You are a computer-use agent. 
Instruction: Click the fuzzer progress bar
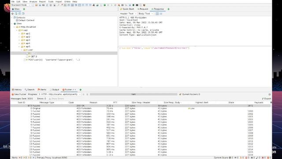click(134, 94)
